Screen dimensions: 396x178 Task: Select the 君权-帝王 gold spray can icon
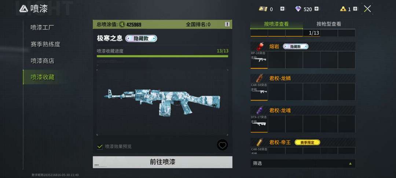point(259,142)
